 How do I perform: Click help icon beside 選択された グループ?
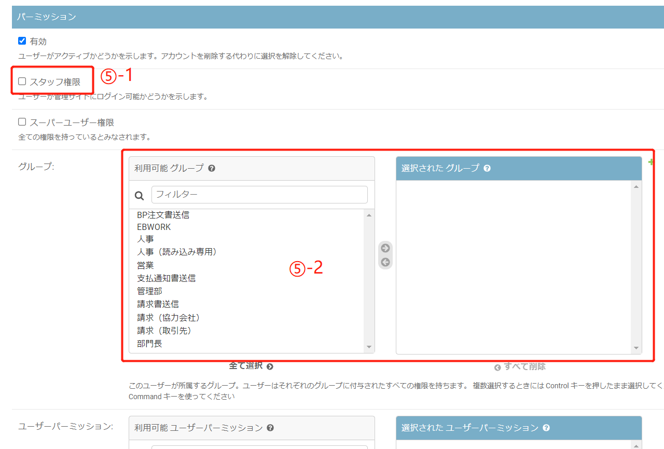[x=487, y=168]
